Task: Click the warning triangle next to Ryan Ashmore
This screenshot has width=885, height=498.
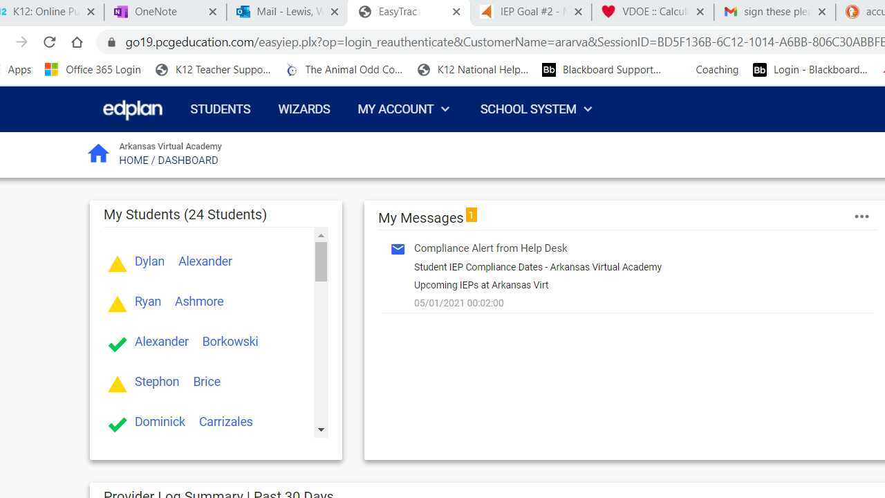Action: pos(117,304)
